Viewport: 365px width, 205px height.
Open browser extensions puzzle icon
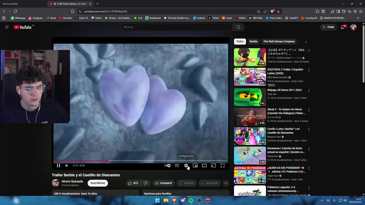(317, 11)
